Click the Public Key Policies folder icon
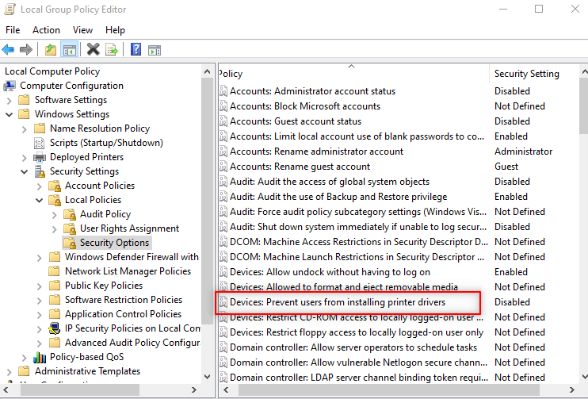The image size is (588, 399). point(55,286)
